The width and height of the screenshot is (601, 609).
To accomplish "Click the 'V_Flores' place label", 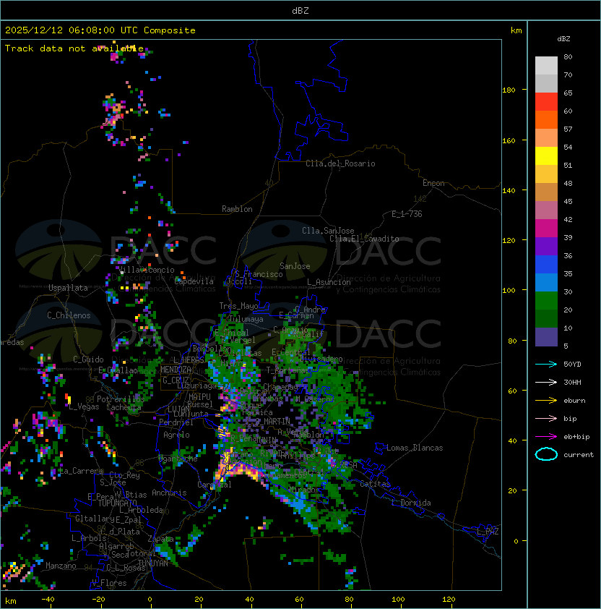I will coord(109,583).
